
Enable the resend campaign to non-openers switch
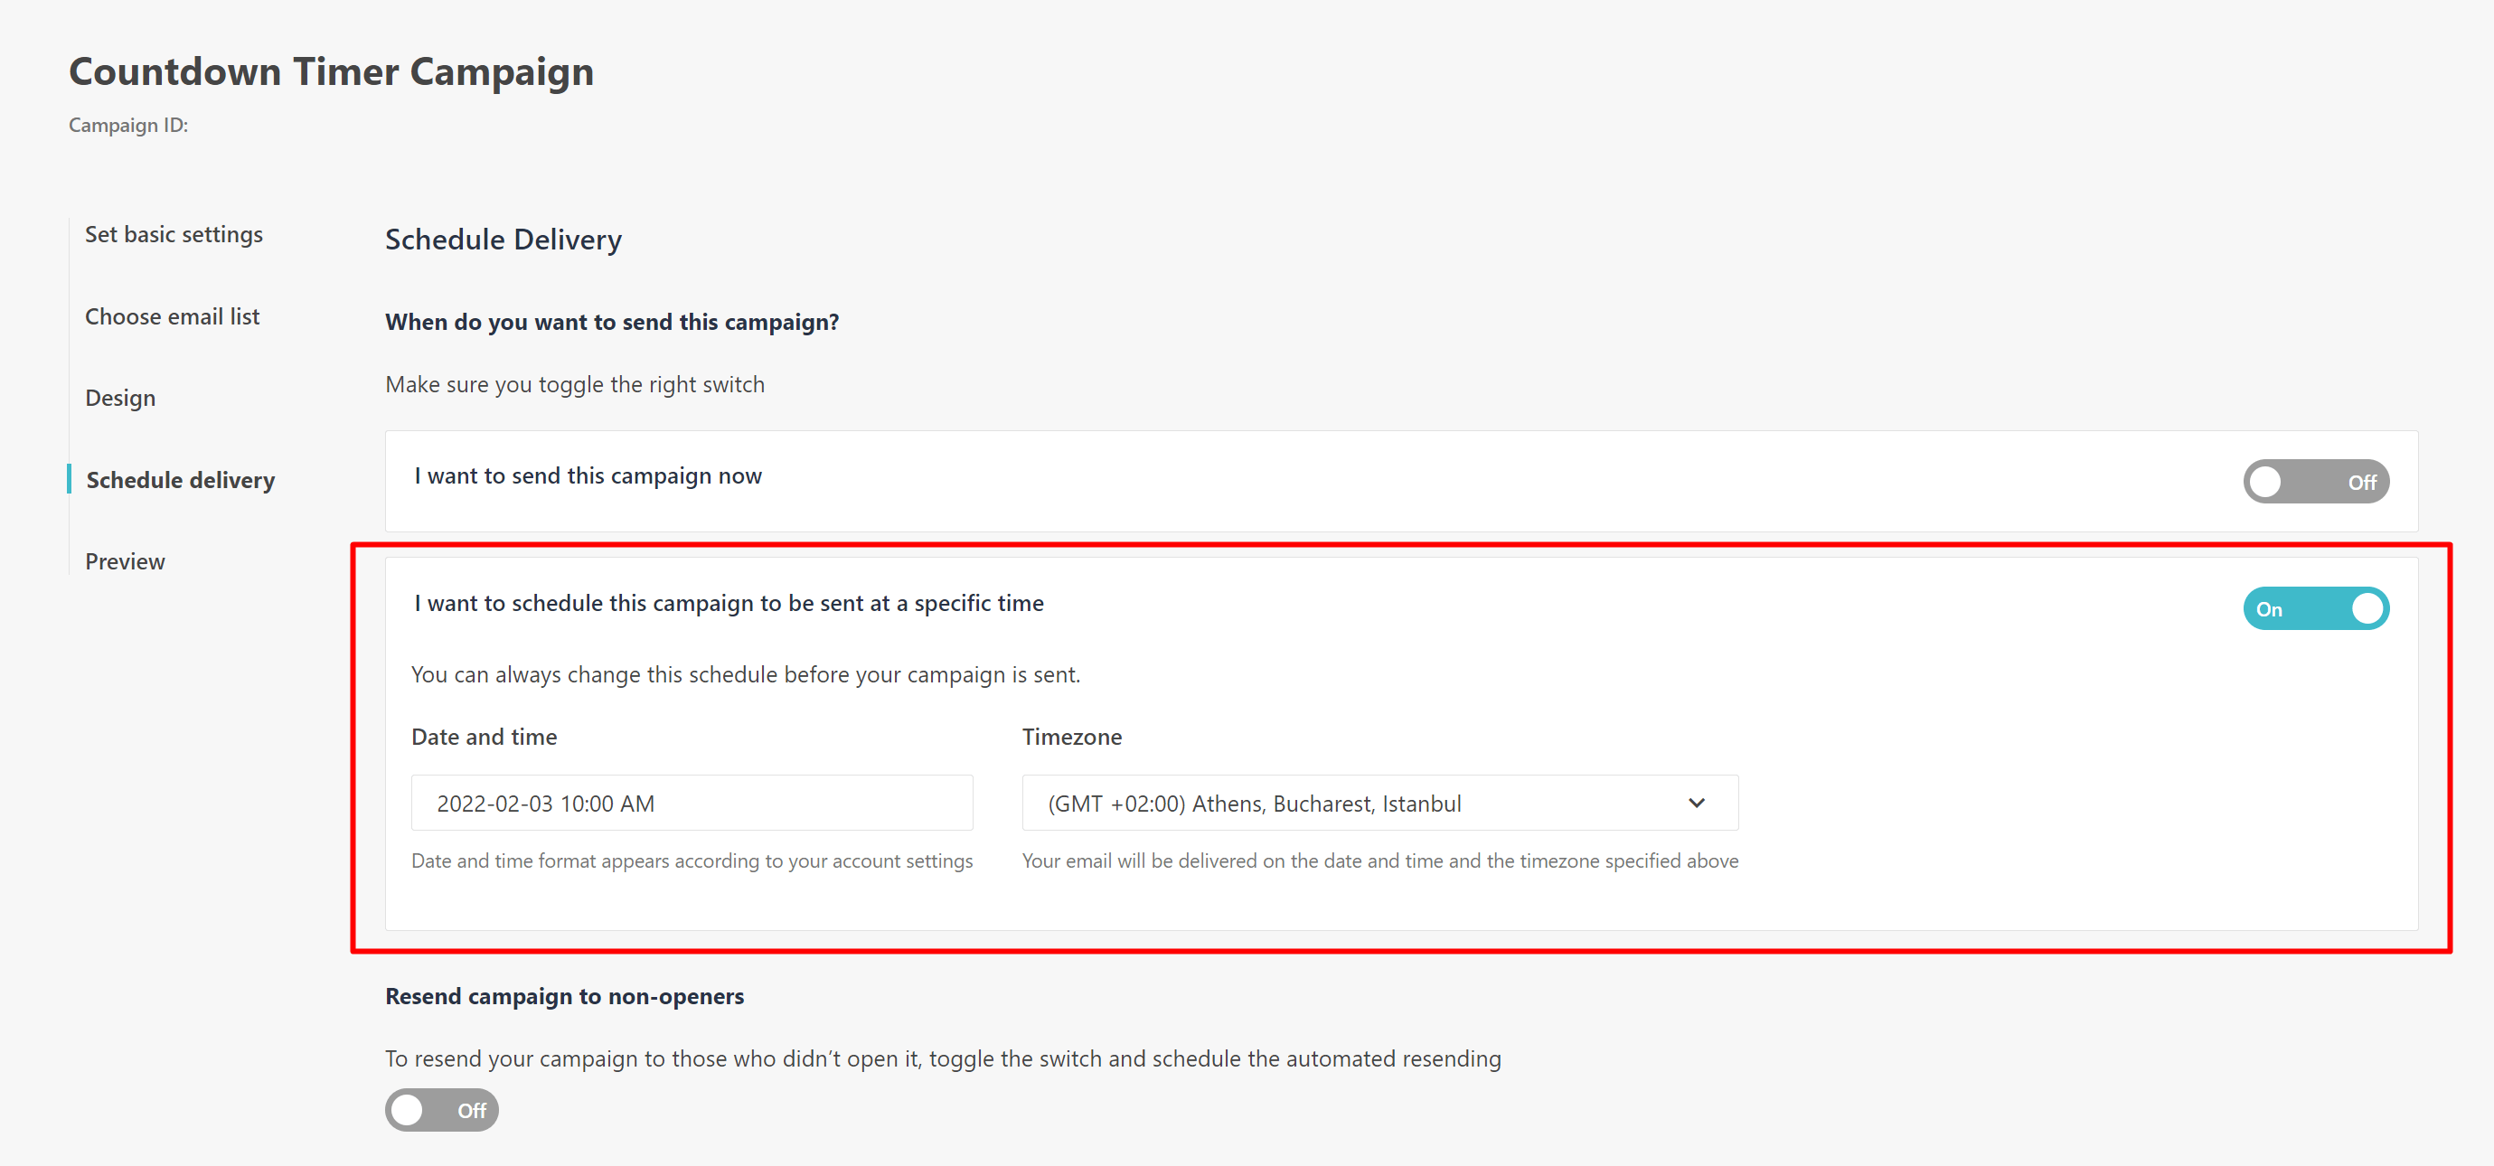tap(441, 1110)
